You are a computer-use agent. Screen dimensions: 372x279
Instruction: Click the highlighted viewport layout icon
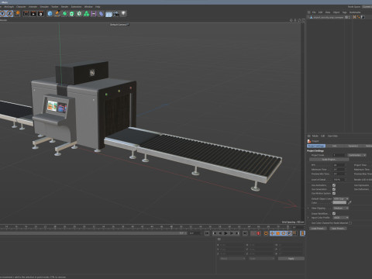pos(108,14)
